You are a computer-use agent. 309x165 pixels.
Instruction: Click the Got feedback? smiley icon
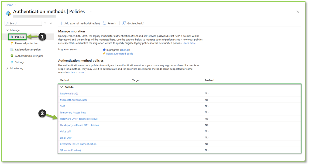coord(124,23)
